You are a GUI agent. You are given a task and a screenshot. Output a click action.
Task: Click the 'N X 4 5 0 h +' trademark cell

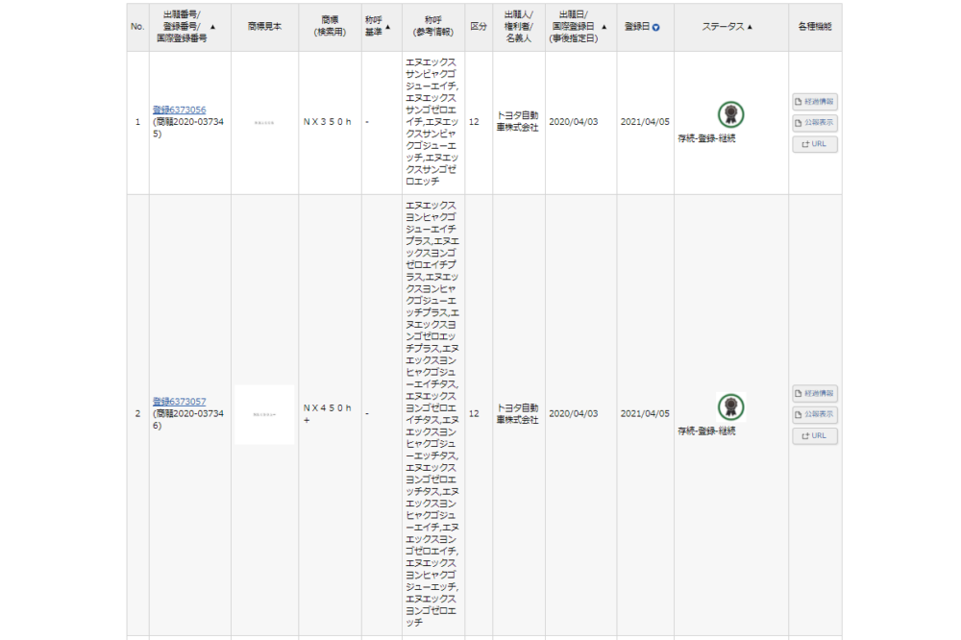328,414
